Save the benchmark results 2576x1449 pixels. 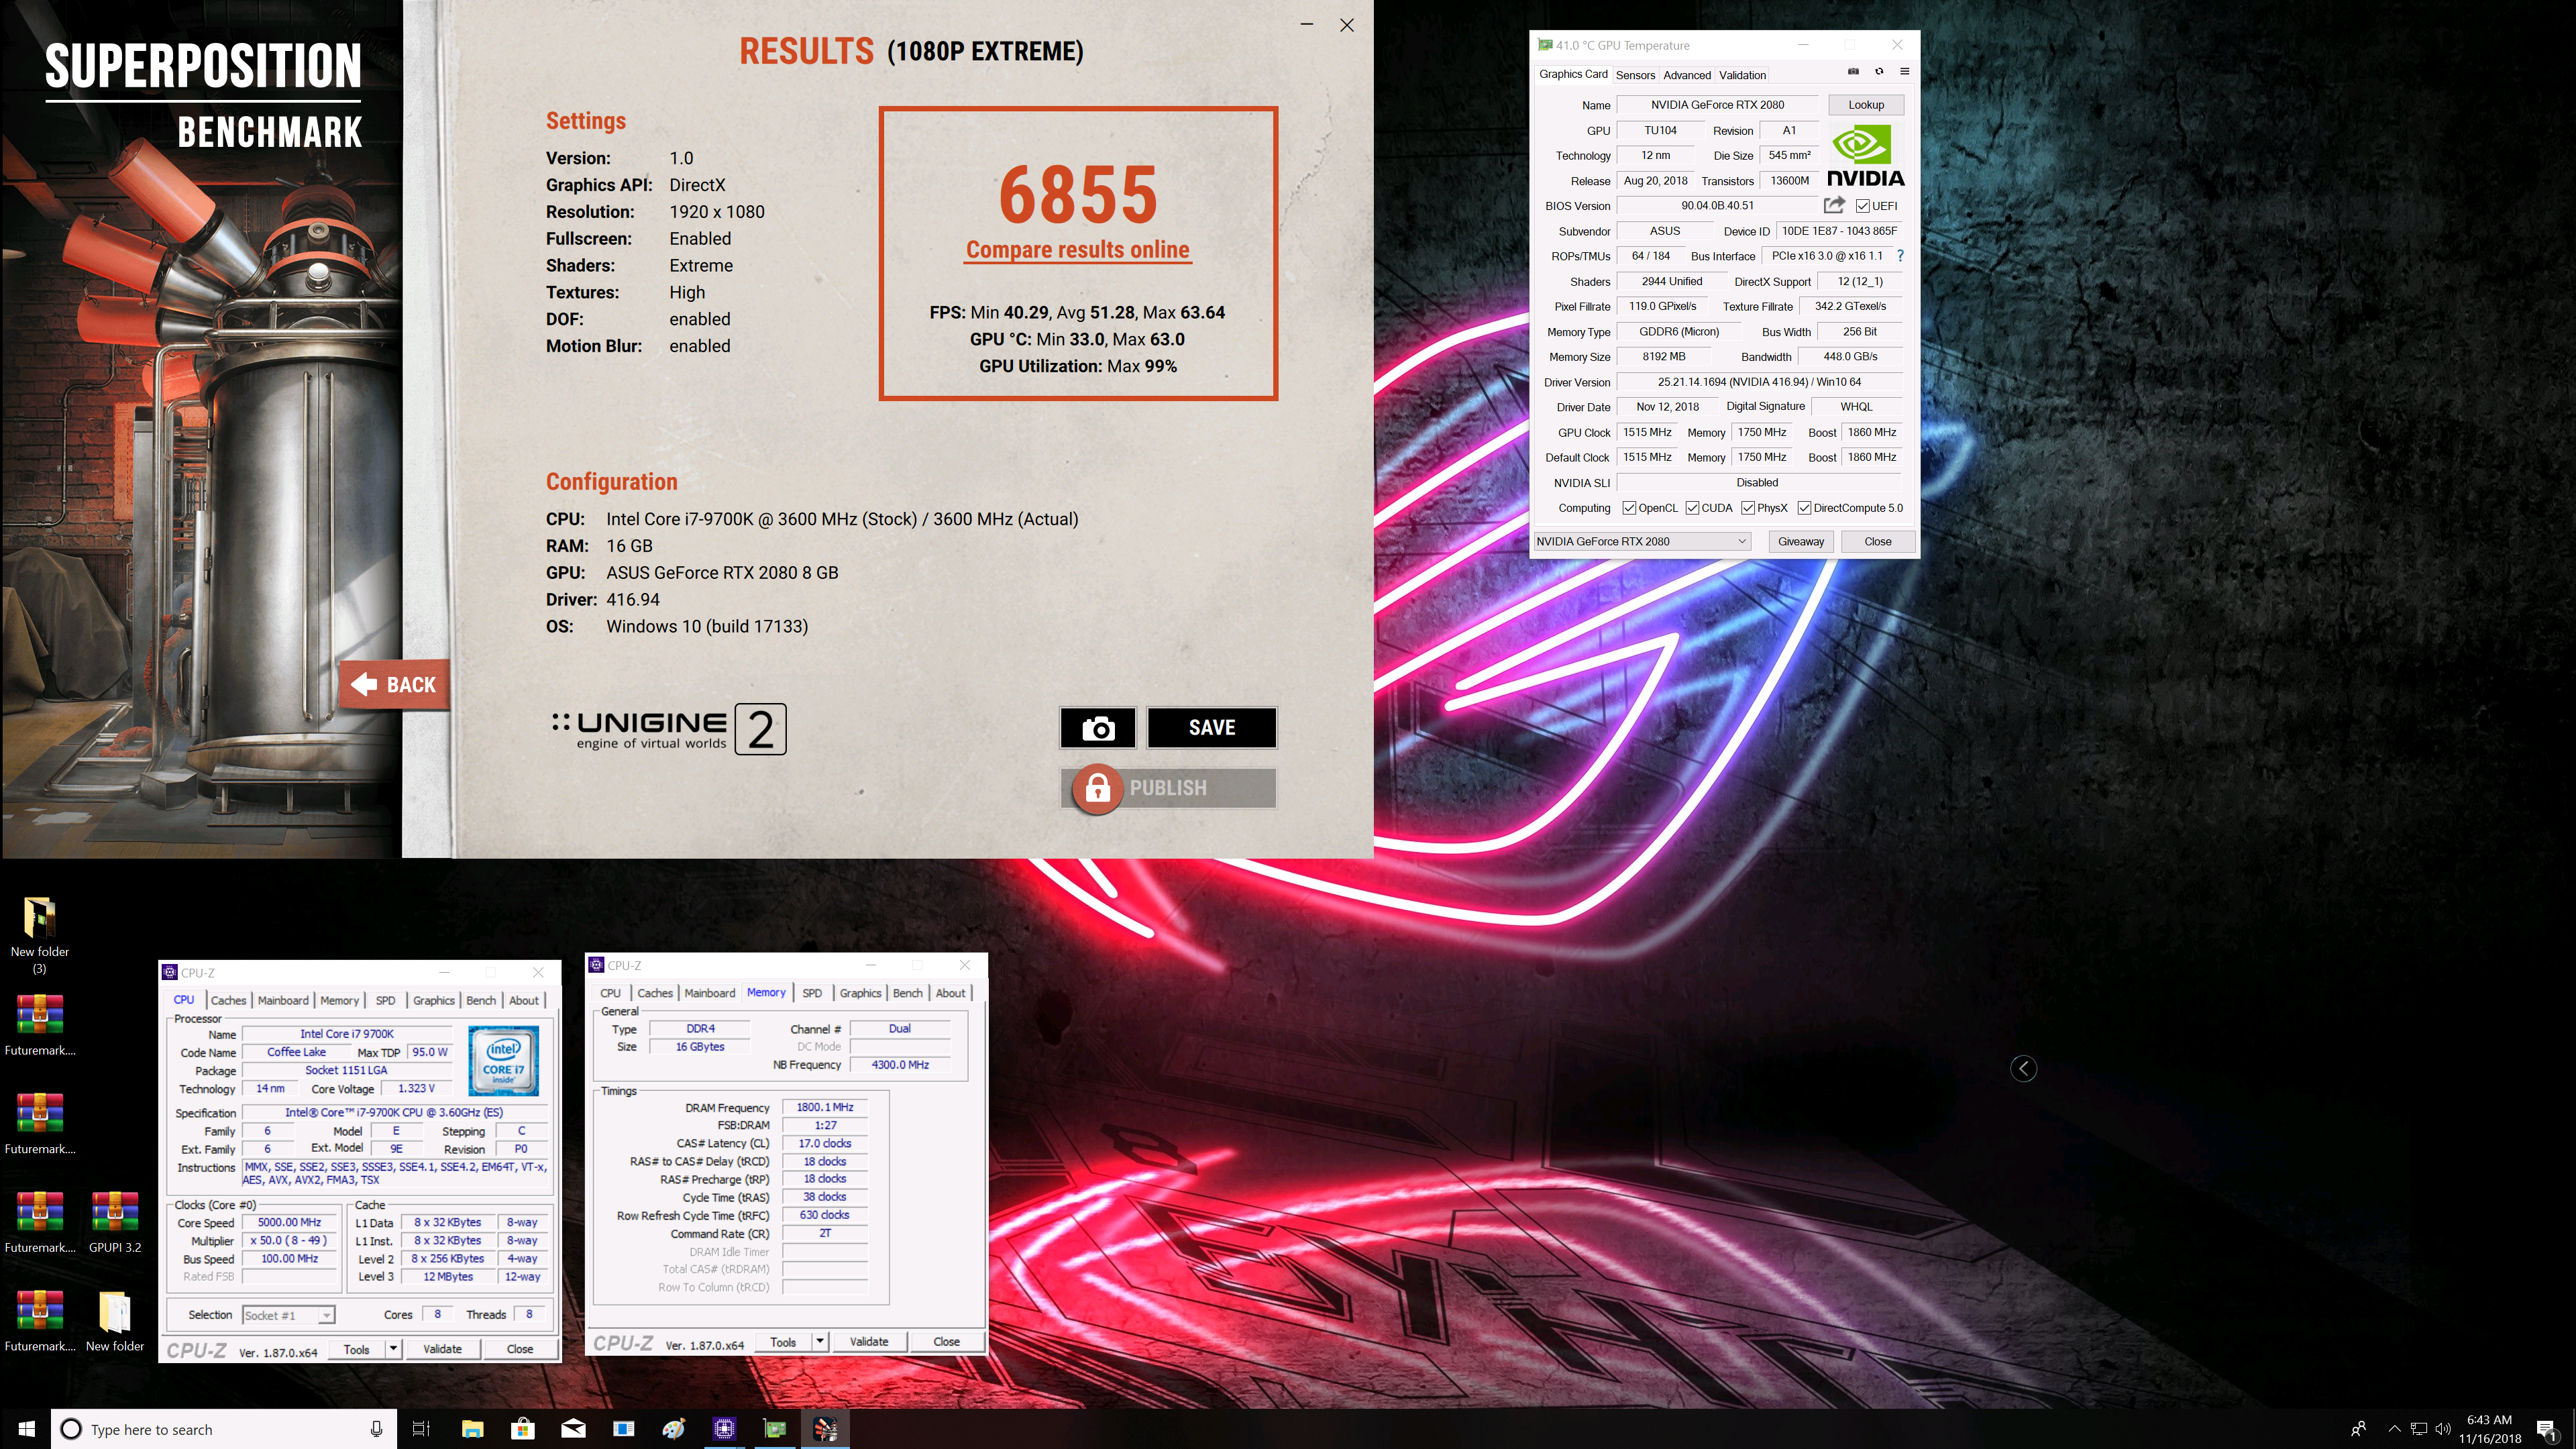(1211, 728)
